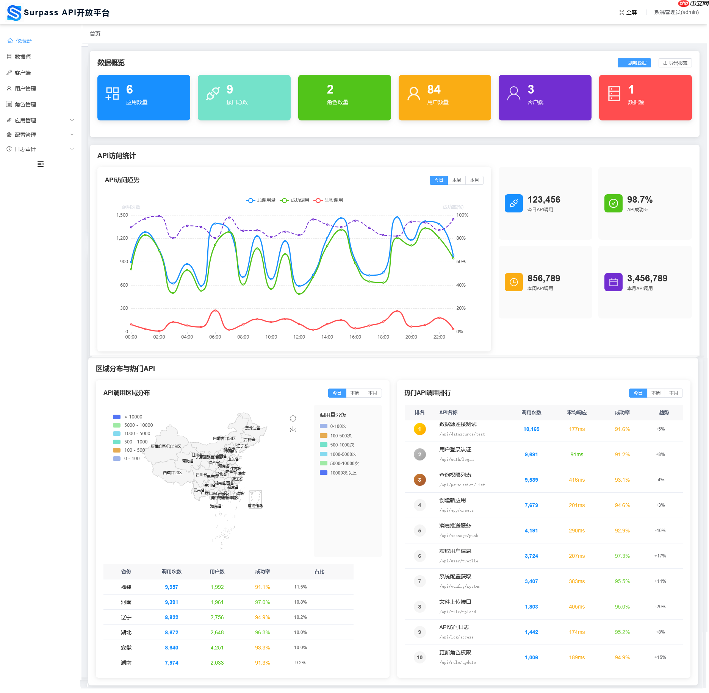Toggle 总调用量 series in chart legend
Viewport: 709px width, 693px height.
[261, 200]
